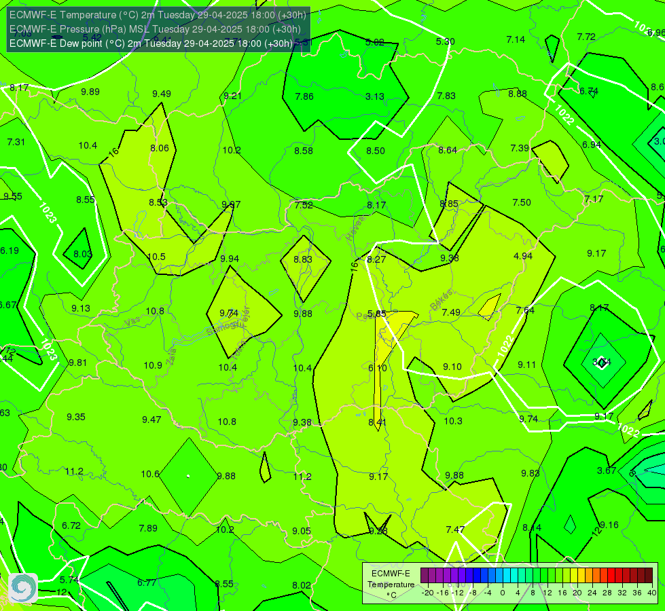Click the dew point value 8.03
This screenshot has width=665, height=611.
click(83, 254)
